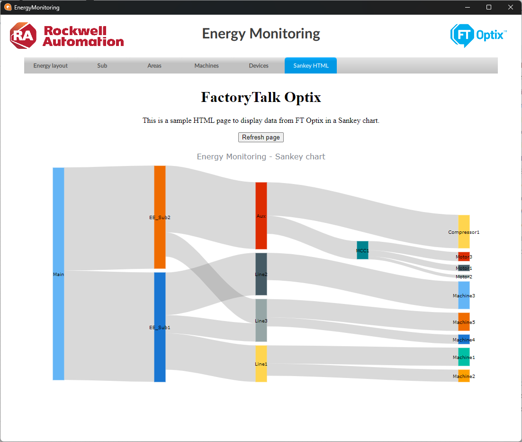This screenshot has width=522, height=442.
Task: Select the Devices tab
Action: 259,66
